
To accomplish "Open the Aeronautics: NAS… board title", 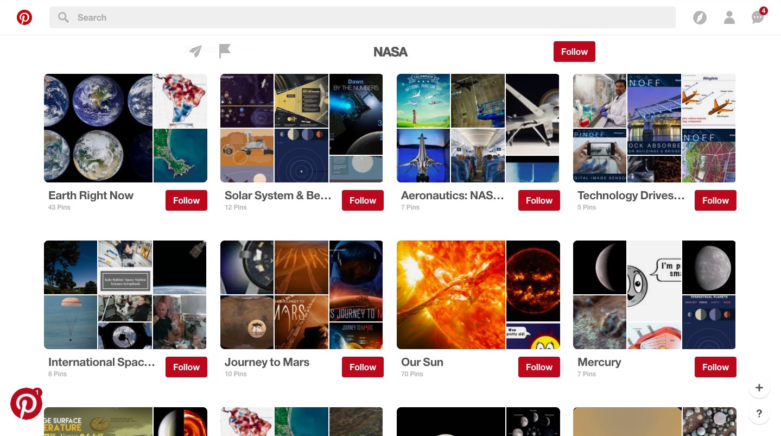I will click(x=453, y=195).
